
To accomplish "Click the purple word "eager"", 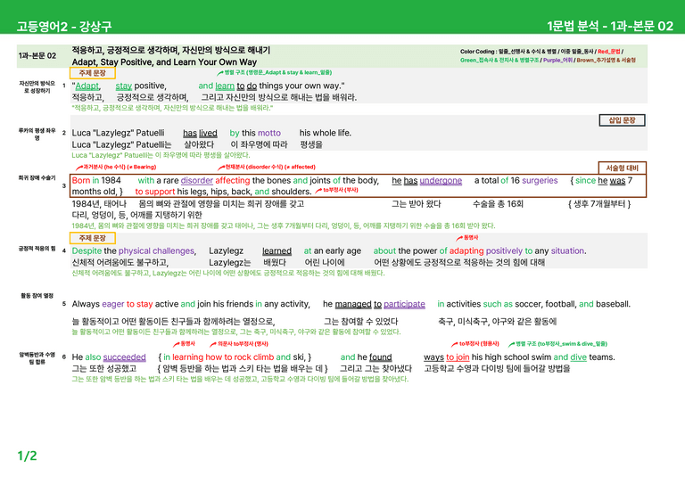I will coord(113,304).
